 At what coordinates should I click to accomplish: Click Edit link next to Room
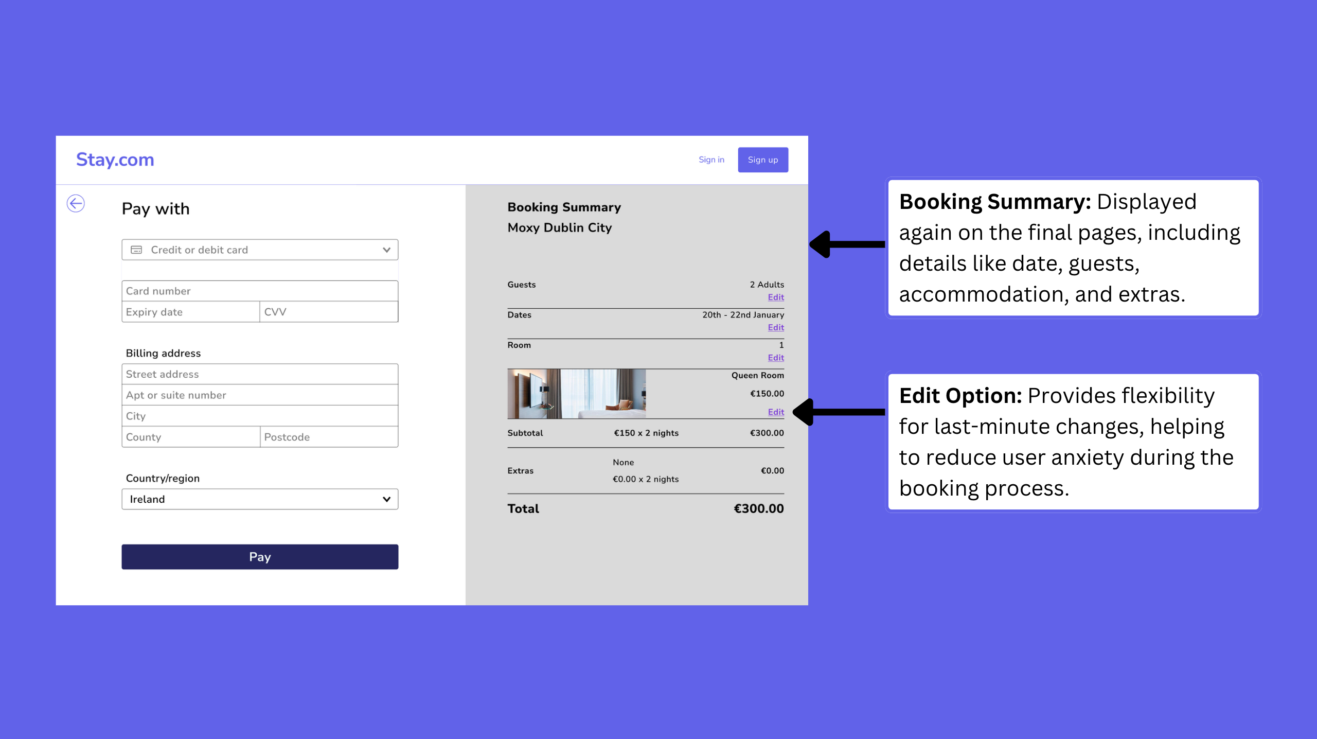[775, 357]
